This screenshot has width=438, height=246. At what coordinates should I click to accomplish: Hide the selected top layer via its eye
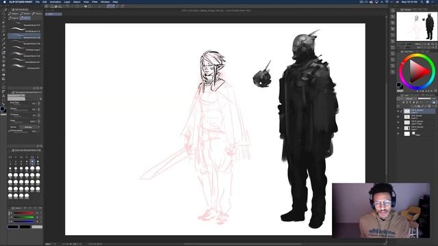[398, 111]
